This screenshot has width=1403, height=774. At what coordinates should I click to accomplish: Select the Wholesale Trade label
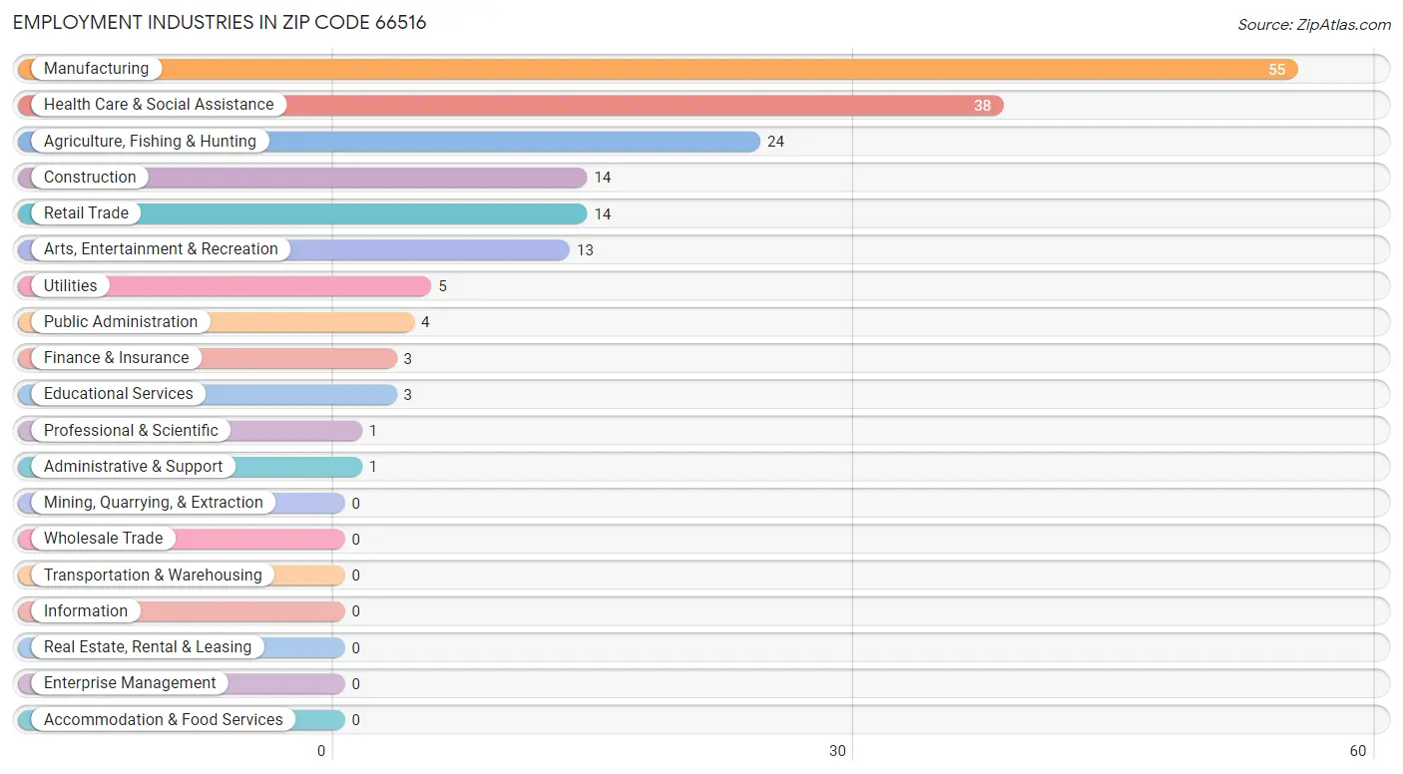click(x=103, y=539)
